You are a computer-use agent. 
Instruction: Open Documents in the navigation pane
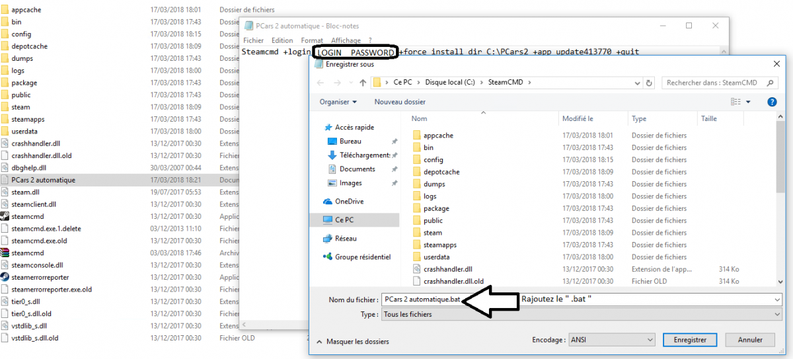pyautogui.click(x=352, y=169)
